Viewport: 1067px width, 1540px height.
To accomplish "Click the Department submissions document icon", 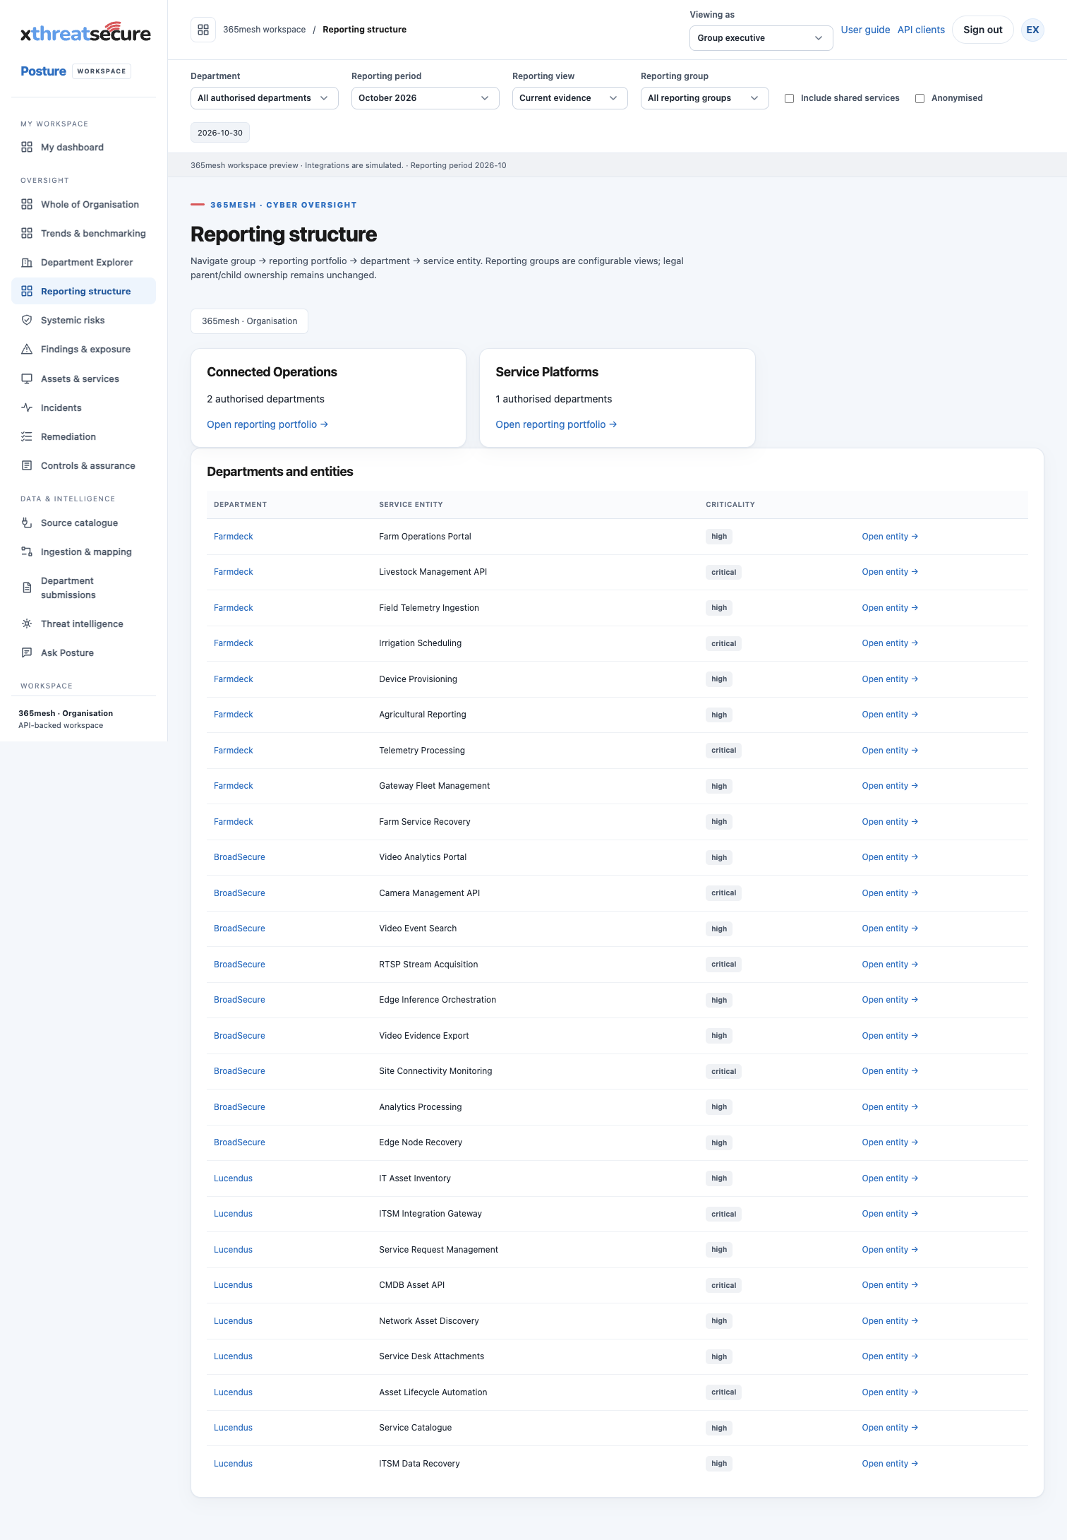I will (27, 587).
